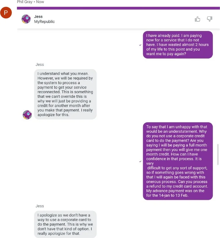Click the thumbs down rating icon
Image resolution: width=220 pixels, height=238 pixels.
point(210,19)
